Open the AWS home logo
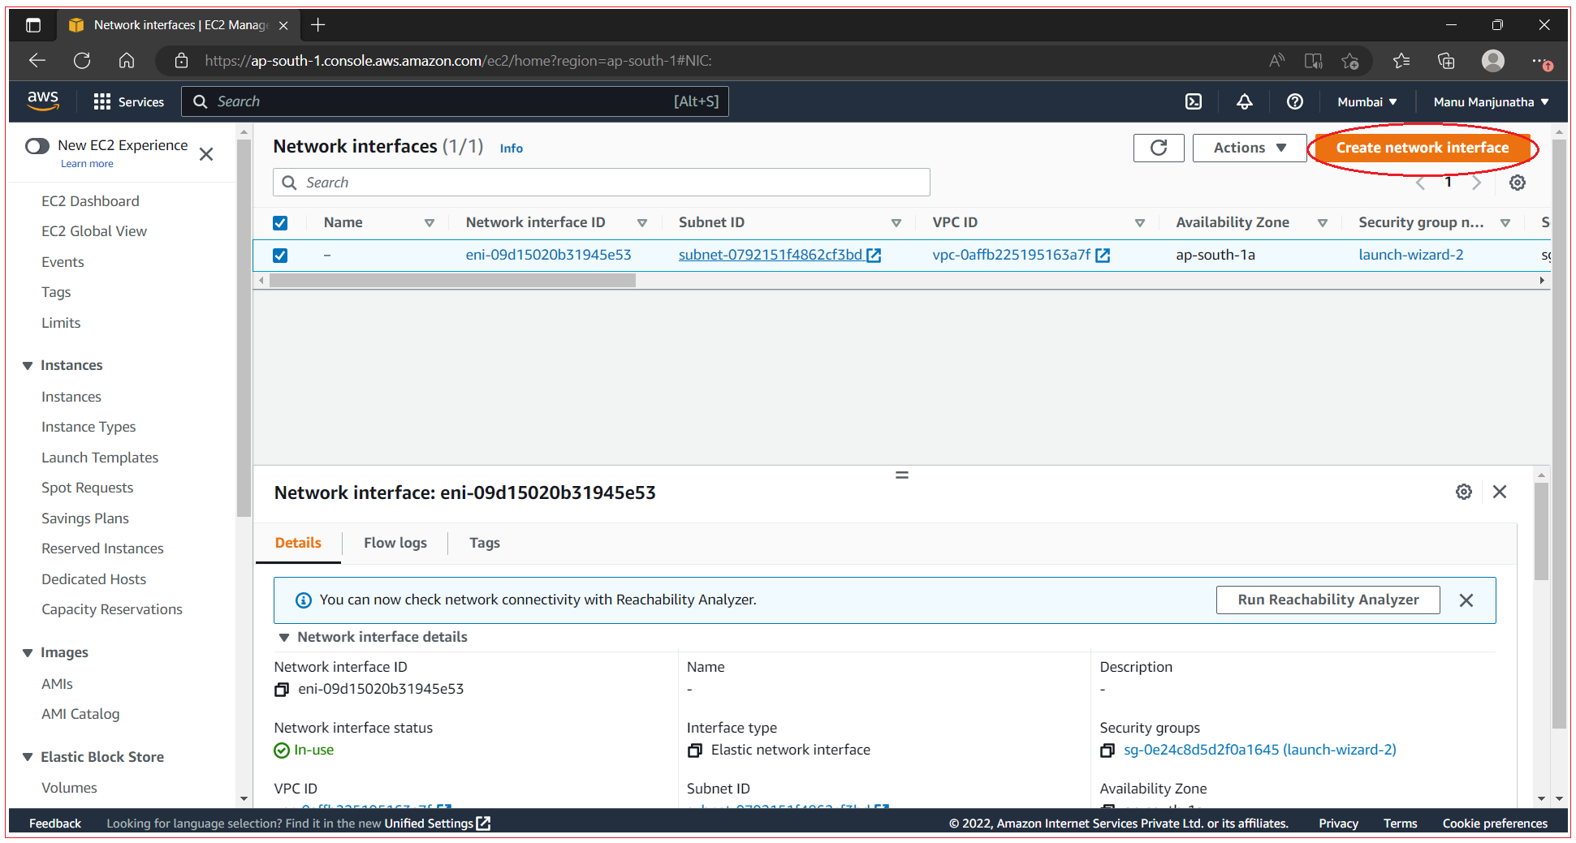 [x=43, y=101]
